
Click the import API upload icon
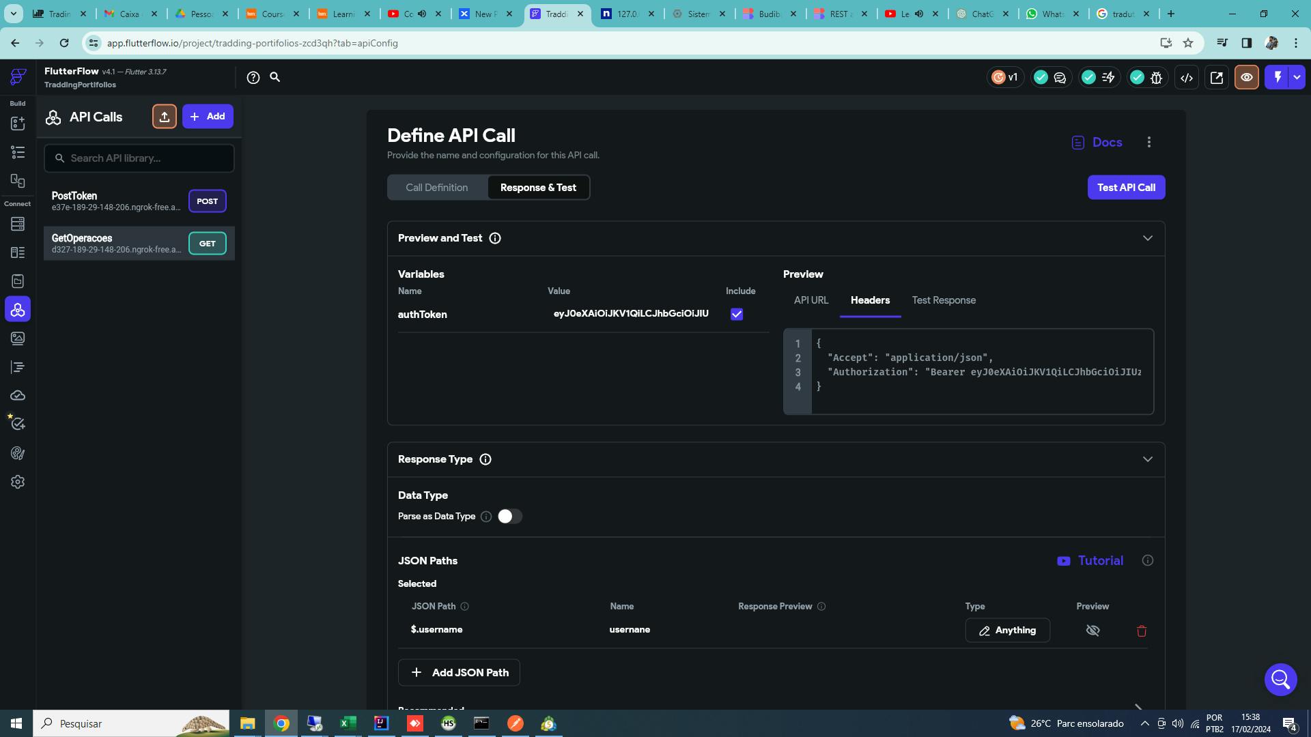tap(164, 117)
